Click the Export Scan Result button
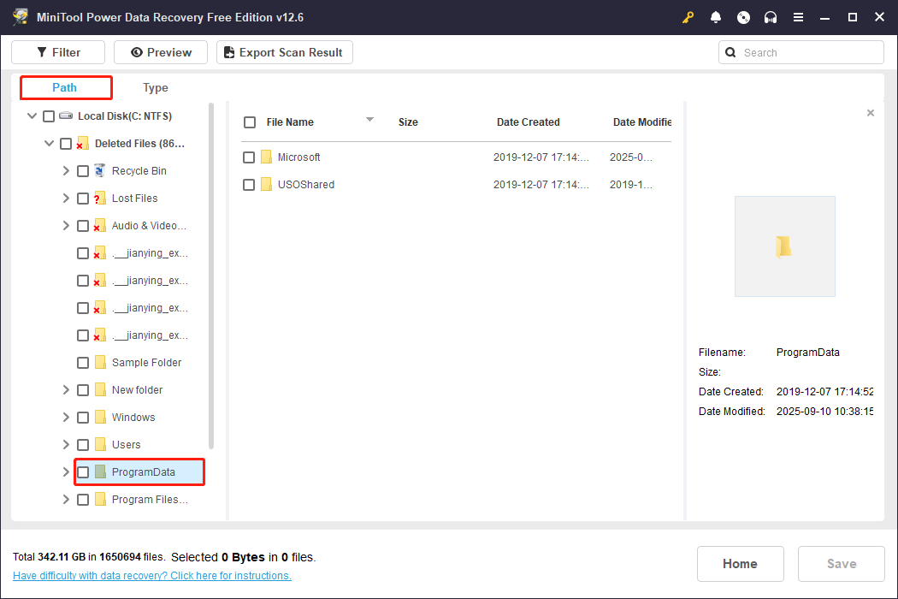The image size is (898, 599). click(x=284, y=52)
